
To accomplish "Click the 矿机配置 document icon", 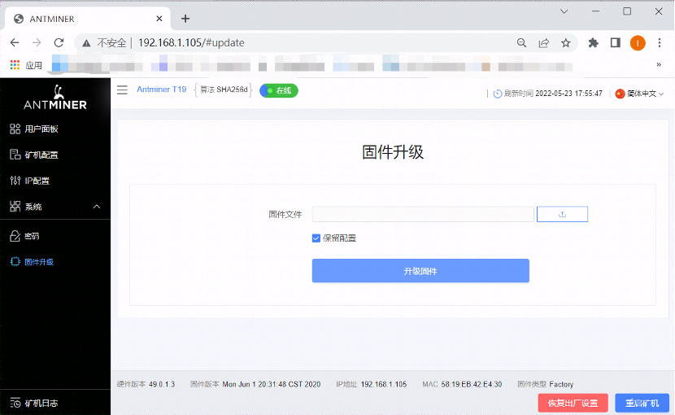I will pos(15,155).
